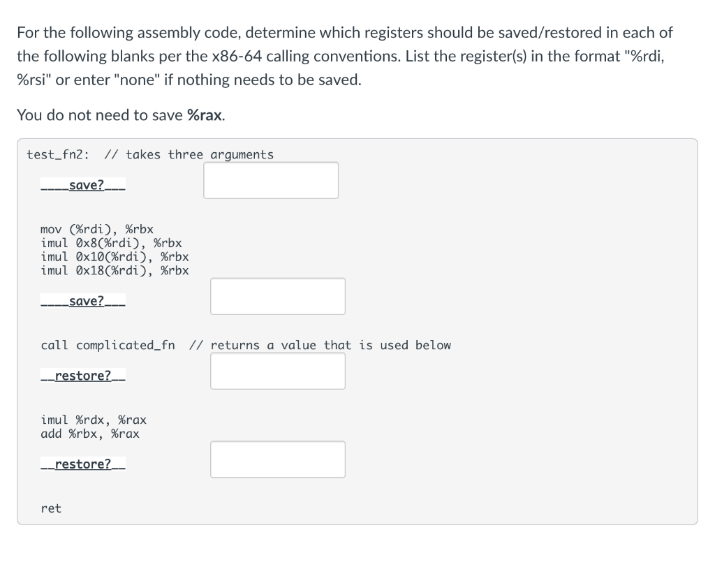Click the imul %rdx, %rax instruction
The height and width of the screenshot is (567, 715).
pos(94,420)
